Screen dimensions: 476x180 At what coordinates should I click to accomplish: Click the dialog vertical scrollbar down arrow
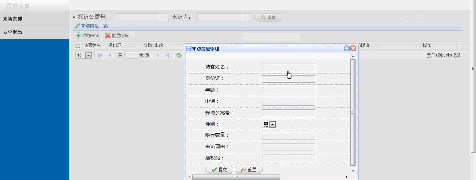tap(353, 171)
